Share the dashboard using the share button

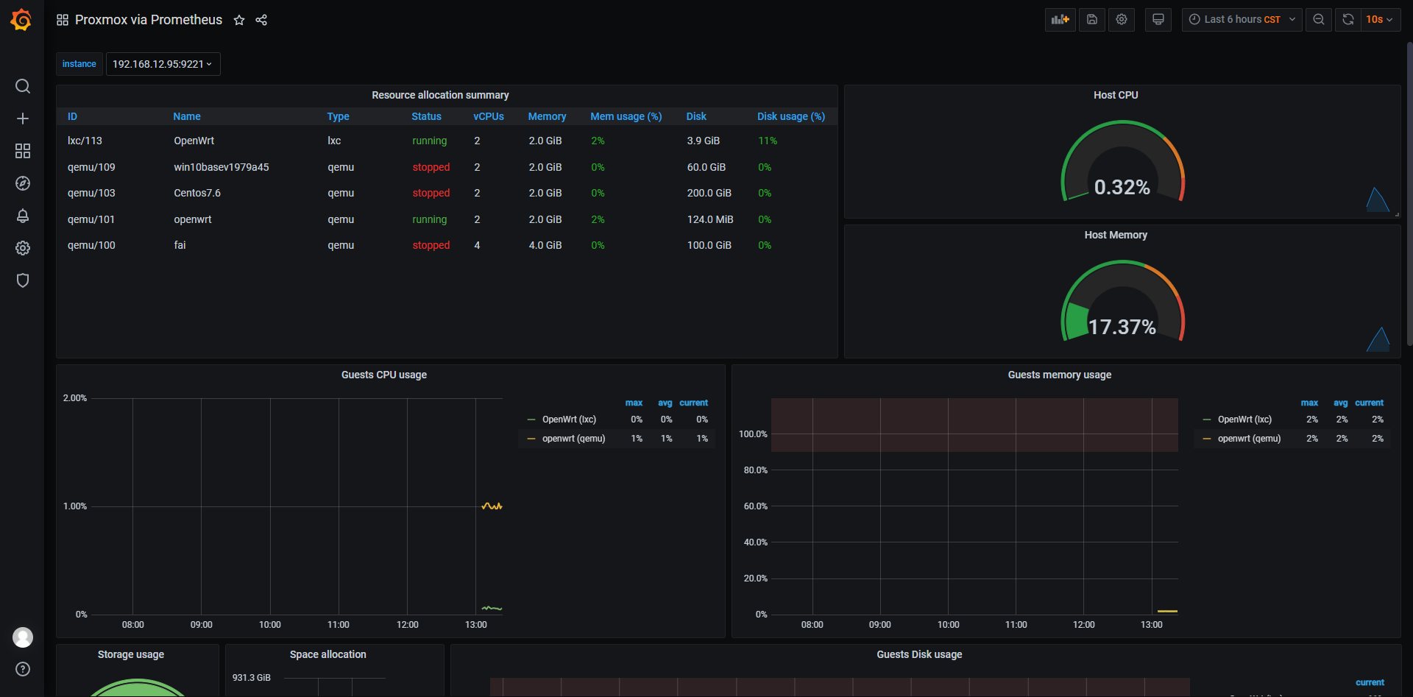click(x=261, y=20)
